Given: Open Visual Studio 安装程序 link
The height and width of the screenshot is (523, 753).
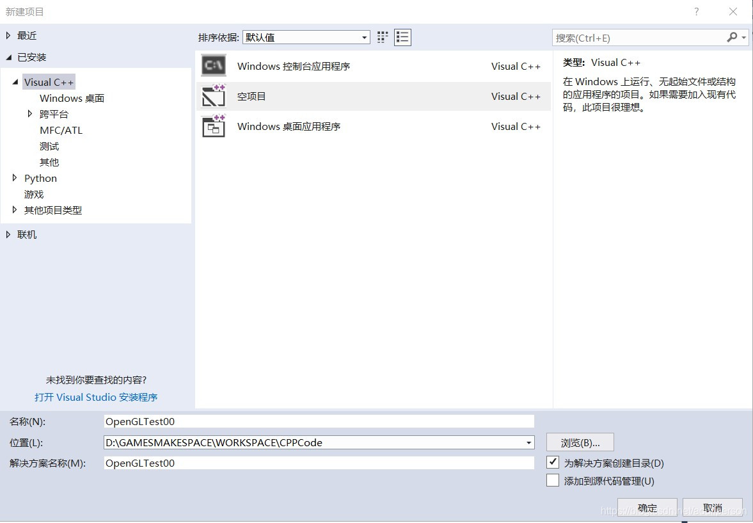Looking at the screenshot, I should pyautogui.click(x=96, y=397).
